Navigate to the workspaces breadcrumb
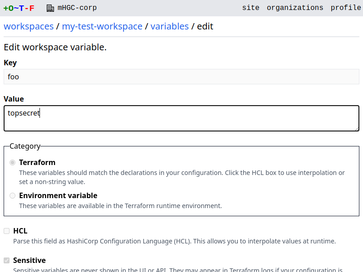Viewport: 363px width, 272px height. [29, 26]
